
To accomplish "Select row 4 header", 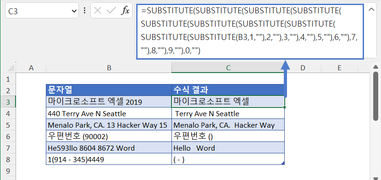I will click(x=8, y=113).
